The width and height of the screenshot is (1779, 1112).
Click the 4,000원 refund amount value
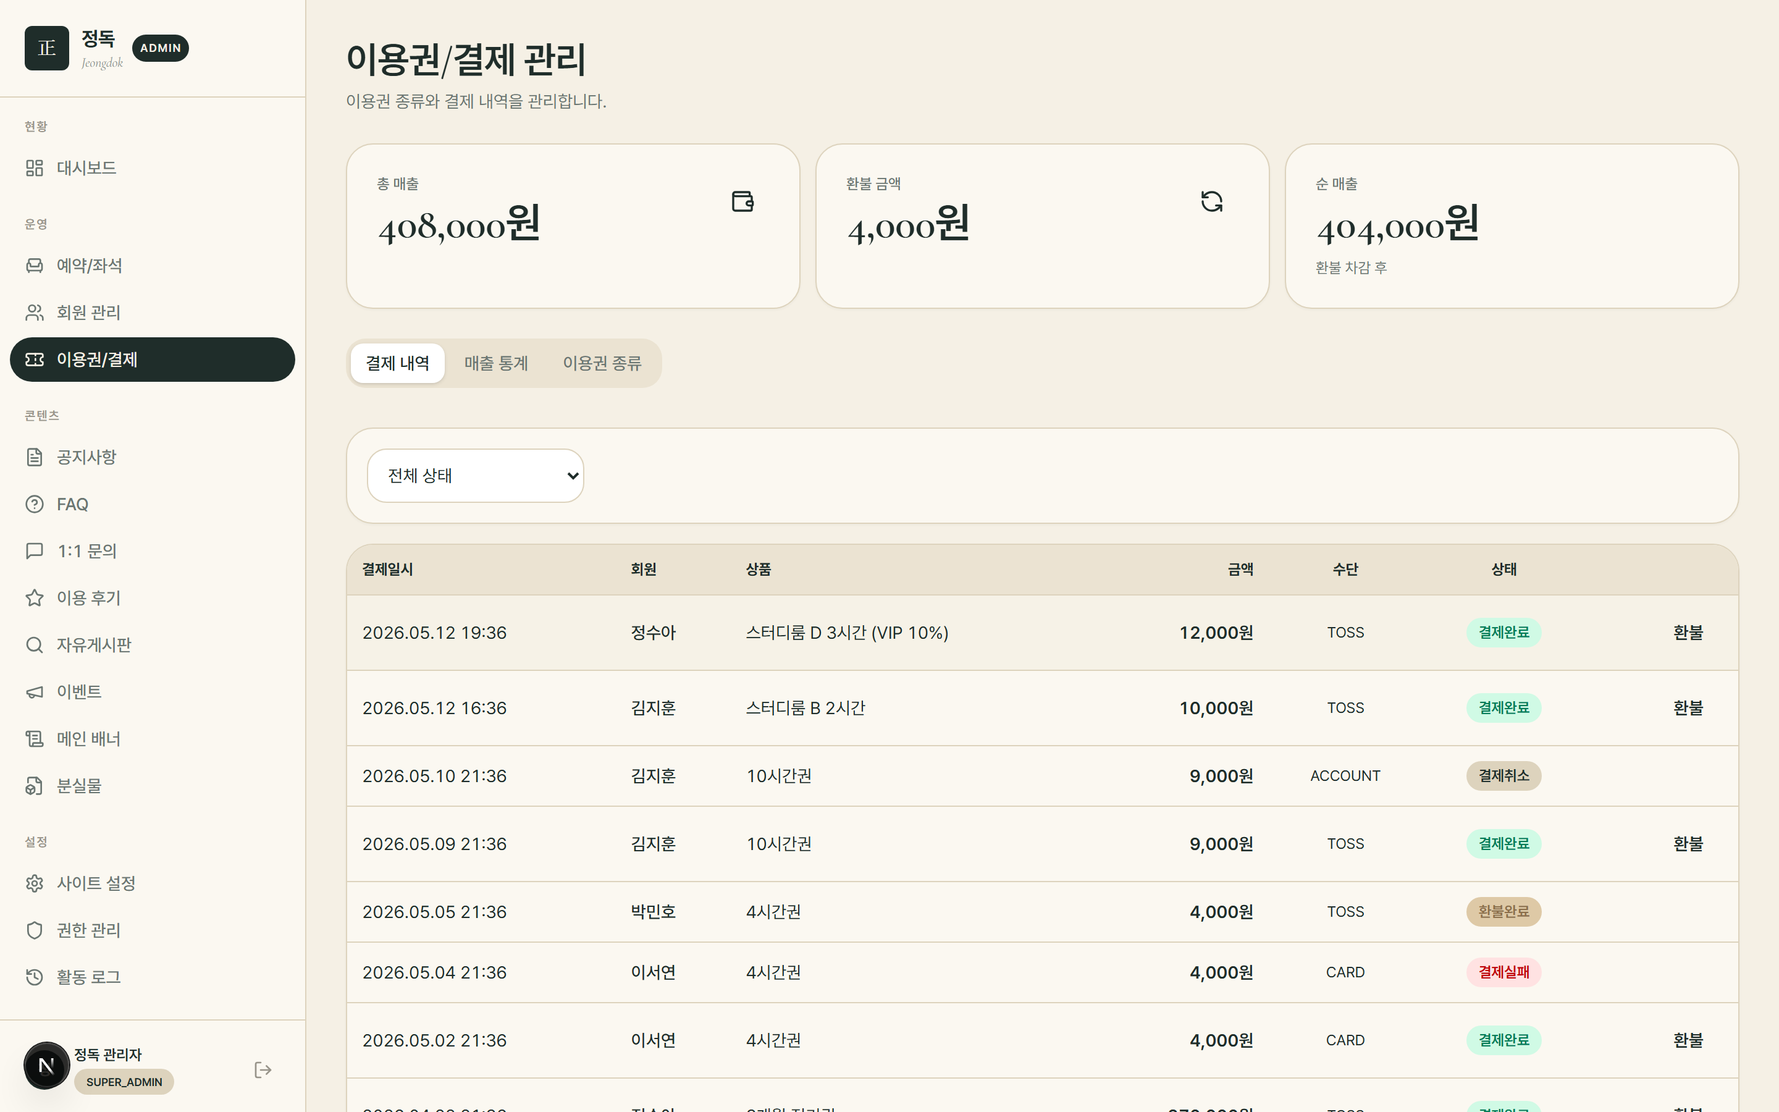pyautogui.click(x=908, y=224)
